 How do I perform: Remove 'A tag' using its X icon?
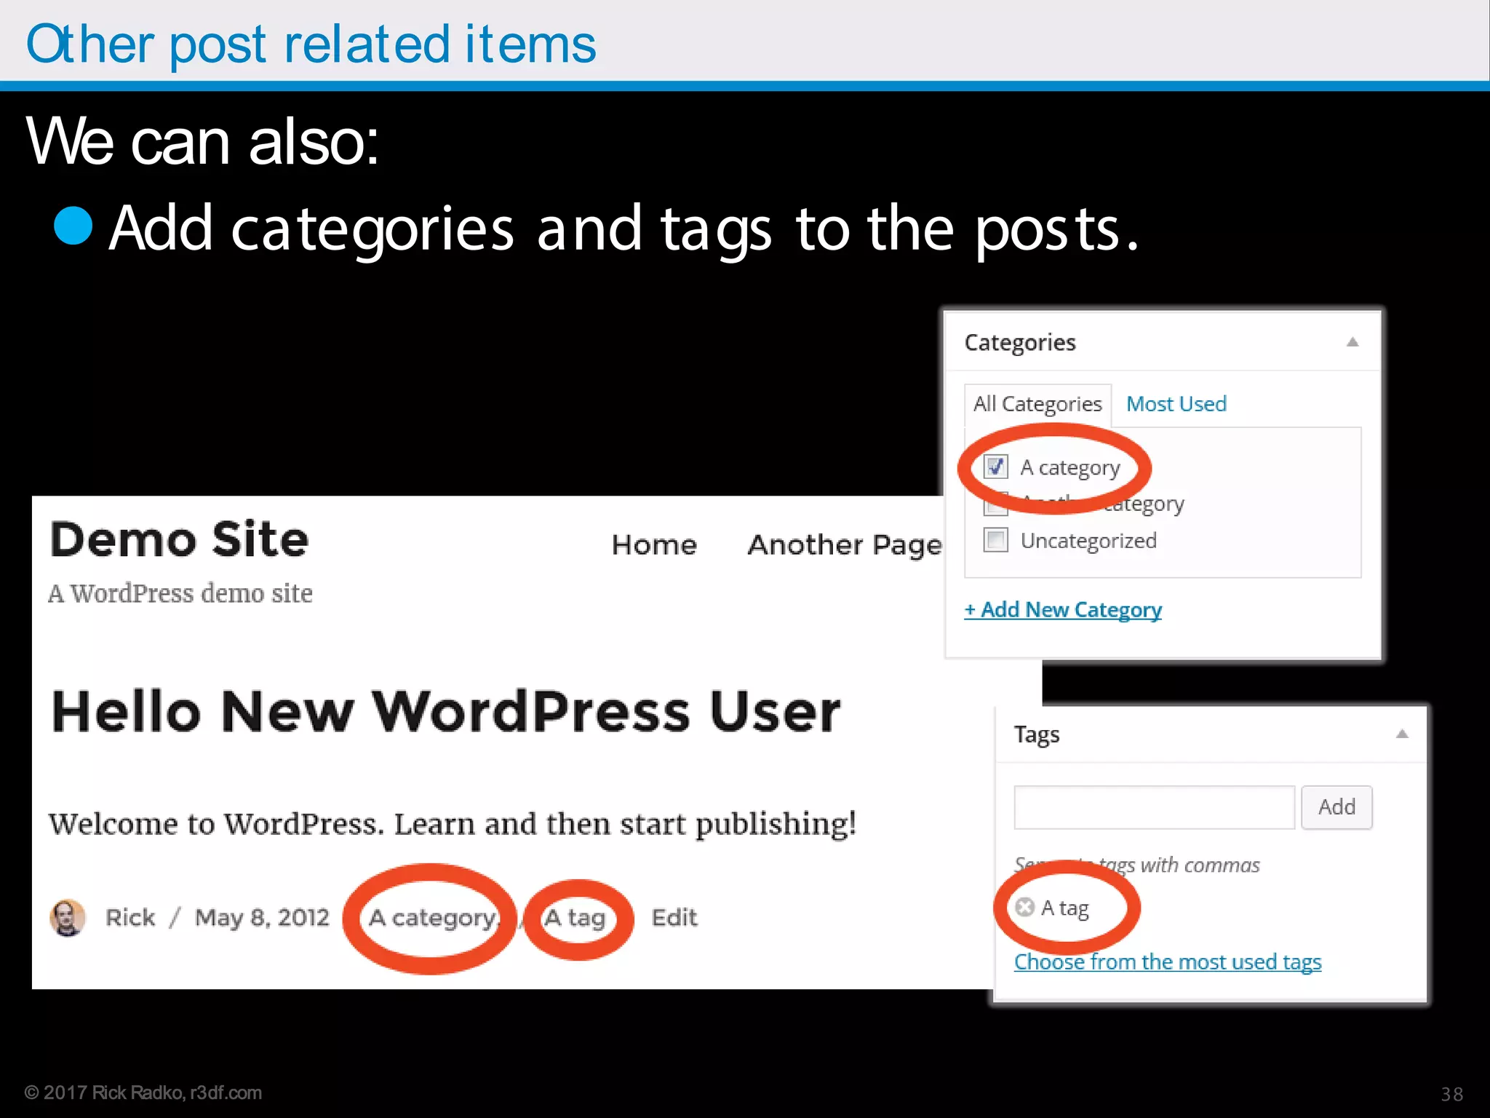click(x=1024, y=907)
